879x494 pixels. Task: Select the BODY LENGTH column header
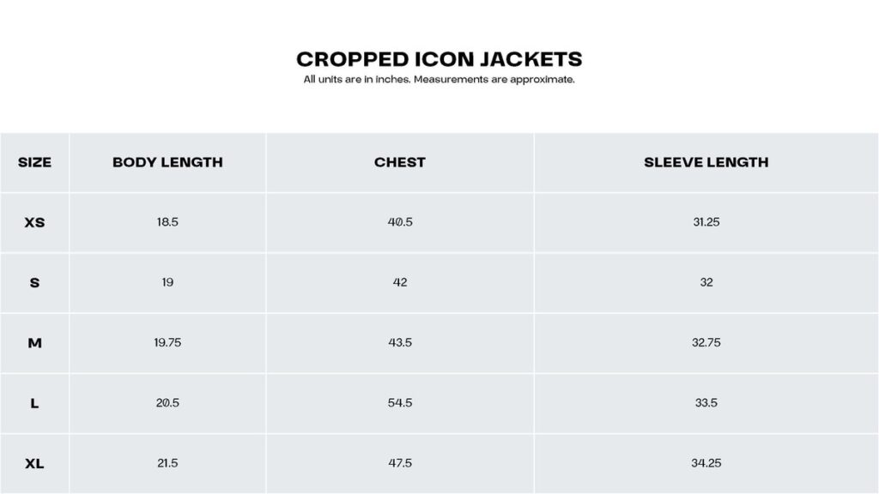tap(167, 162)
